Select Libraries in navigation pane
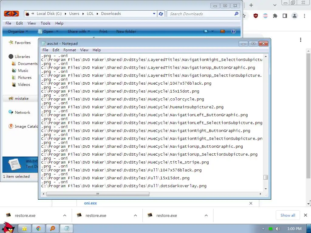 pyautogui.click(x=22, y=56)
